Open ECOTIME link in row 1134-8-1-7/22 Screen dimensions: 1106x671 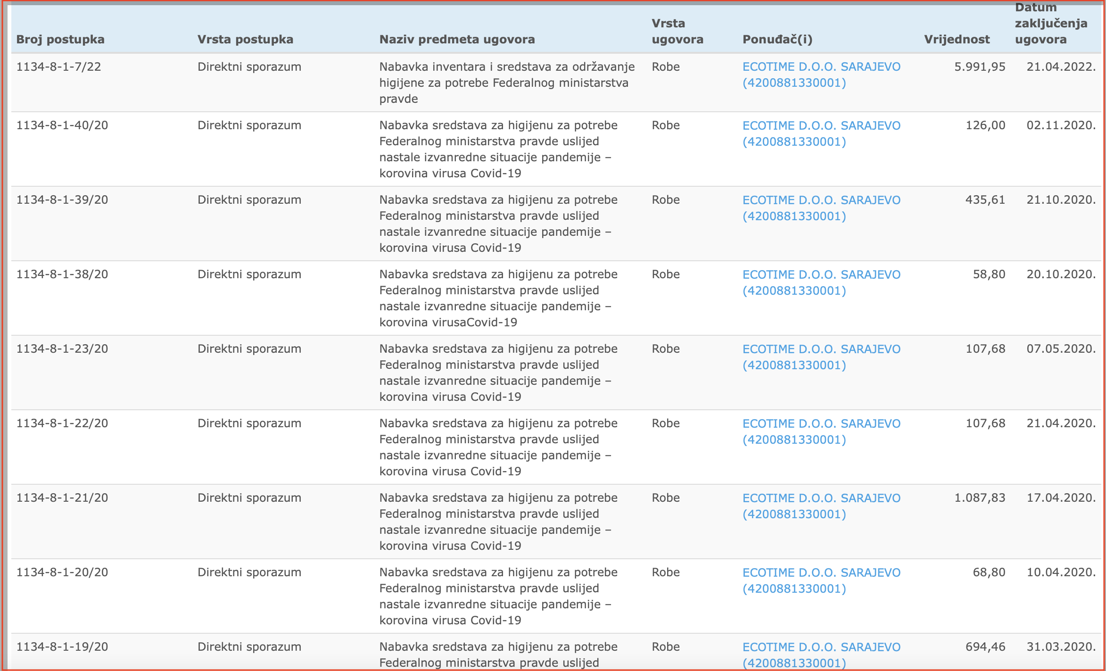point(821,75)
